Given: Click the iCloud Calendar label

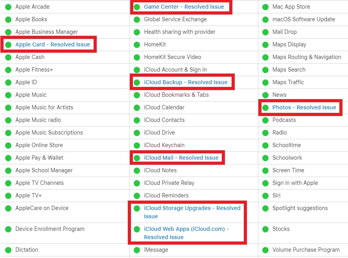Looking at the screenshot, I should [x=164, y=107].
